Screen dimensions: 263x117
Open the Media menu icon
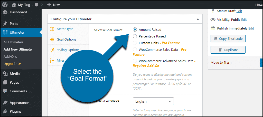pyautogui.click(x=5, y=74)
